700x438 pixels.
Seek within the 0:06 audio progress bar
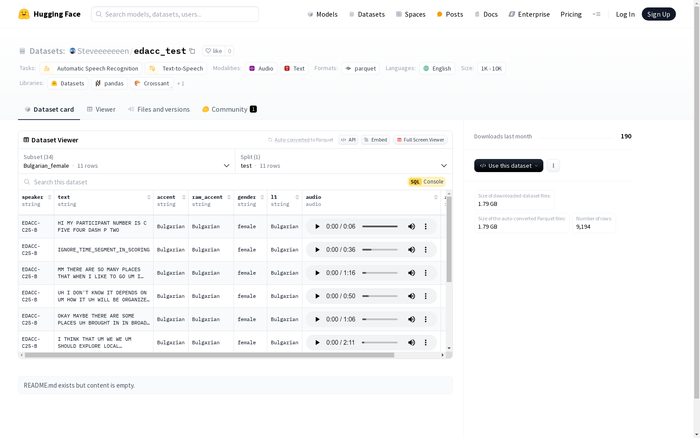(380, 226)
